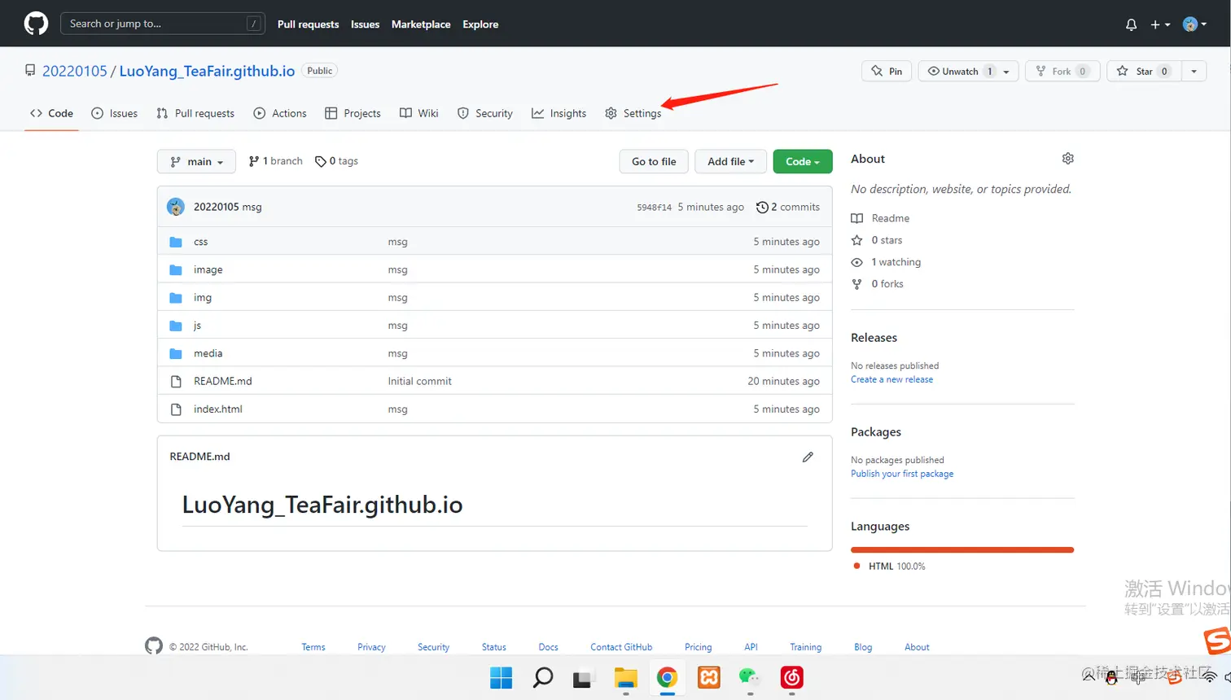Open the user avatar menu

pyautogui.click(x=1194, y=24)
